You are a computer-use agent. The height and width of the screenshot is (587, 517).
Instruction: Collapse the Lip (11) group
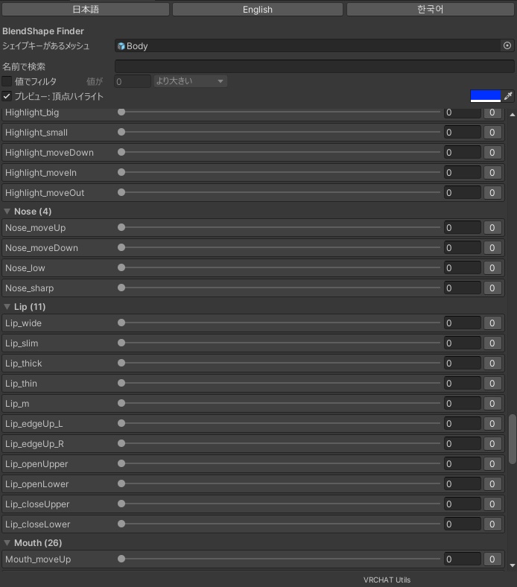point(7,307)
